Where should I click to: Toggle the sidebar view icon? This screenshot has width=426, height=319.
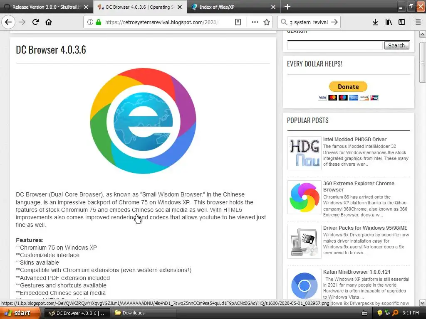coord(402,22)
